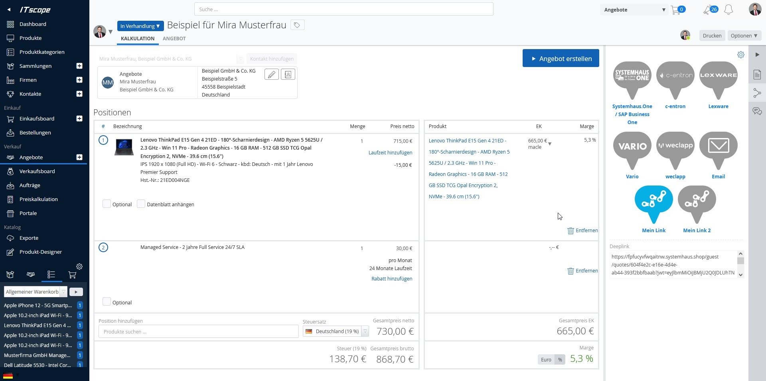The width and height of the screenshot is (766, 381).
Task: Open Verkaufsboard in the sidebar
Action: click(x=37, y=172)
